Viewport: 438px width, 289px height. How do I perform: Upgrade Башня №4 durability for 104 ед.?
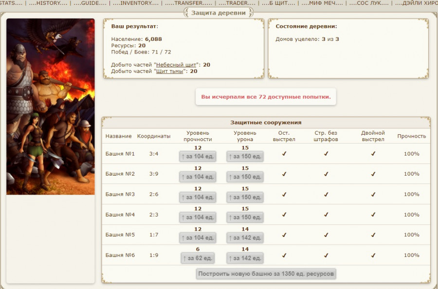pyautogui.click(x=198, y=217)
